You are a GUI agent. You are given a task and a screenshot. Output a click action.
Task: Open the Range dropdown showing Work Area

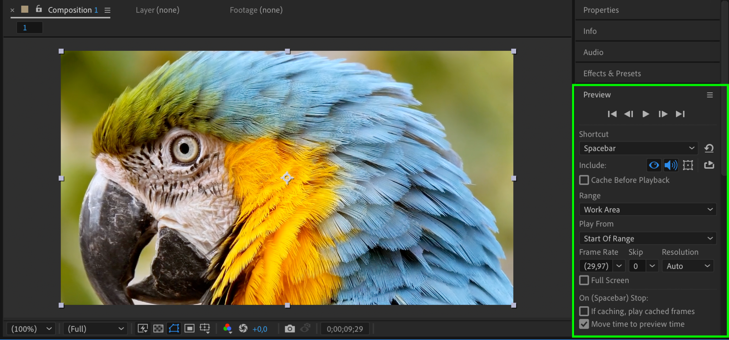pyautogui.click(x=647, y=210)
